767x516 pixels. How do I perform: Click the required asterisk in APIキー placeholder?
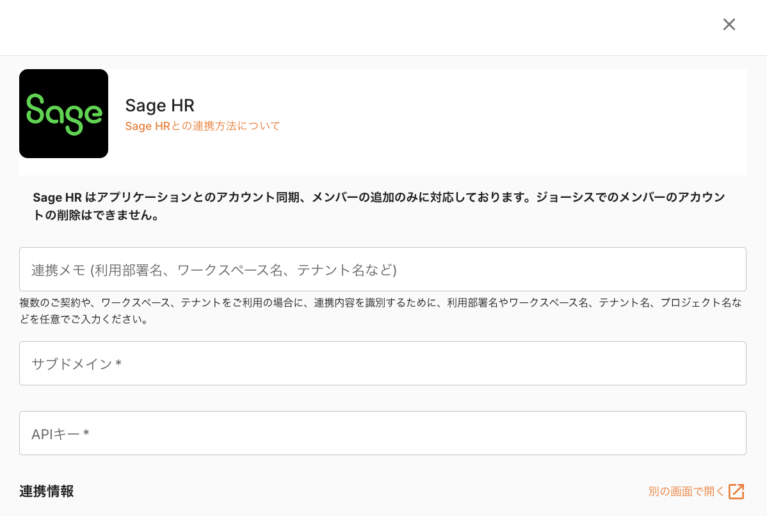pyautogui.click(x=86, y=434)
